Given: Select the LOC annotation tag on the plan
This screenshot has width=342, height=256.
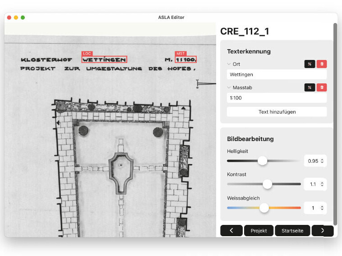Looking at the screenshot, I should click(87, 54).
